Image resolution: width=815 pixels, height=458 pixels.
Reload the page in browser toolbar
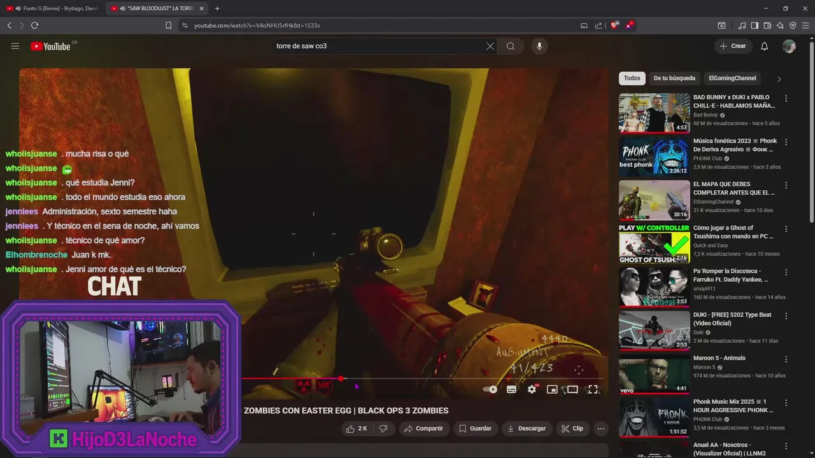click(34, 25)
